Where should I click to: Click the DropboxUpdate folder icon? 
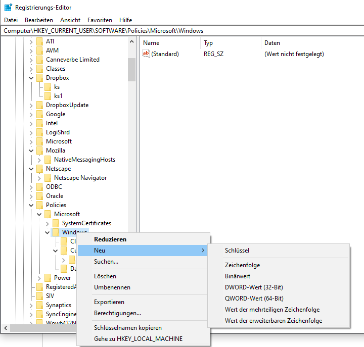pos(40,105)
